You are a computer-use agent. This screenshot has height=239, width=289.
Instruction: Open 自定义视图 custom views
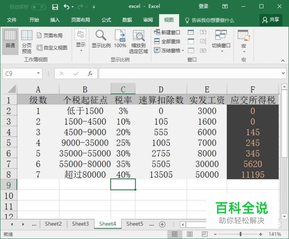click(x=52, y=48)
